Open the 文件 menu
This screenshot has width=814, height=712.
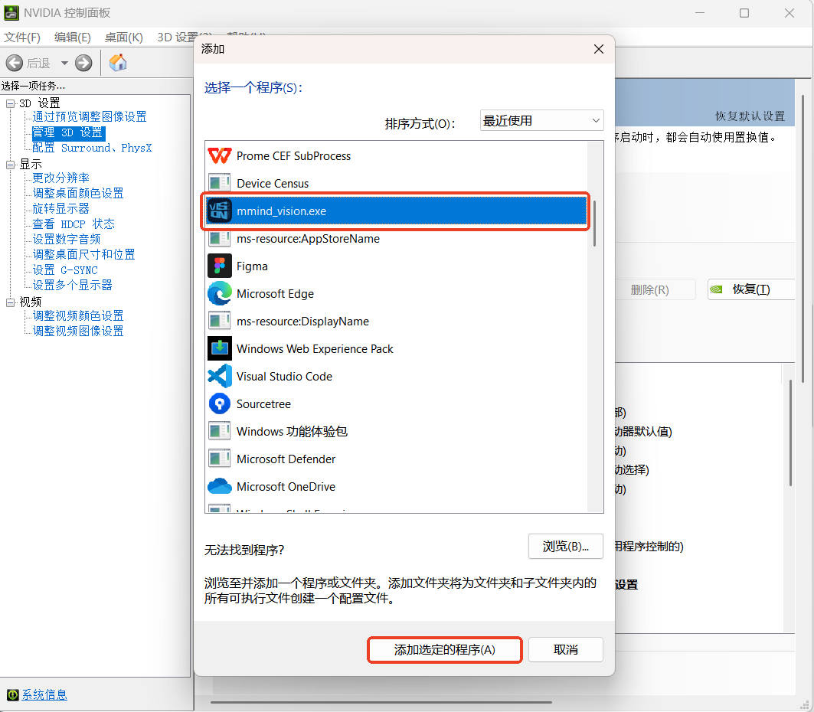pyautogui.click(x=21, y=37)
